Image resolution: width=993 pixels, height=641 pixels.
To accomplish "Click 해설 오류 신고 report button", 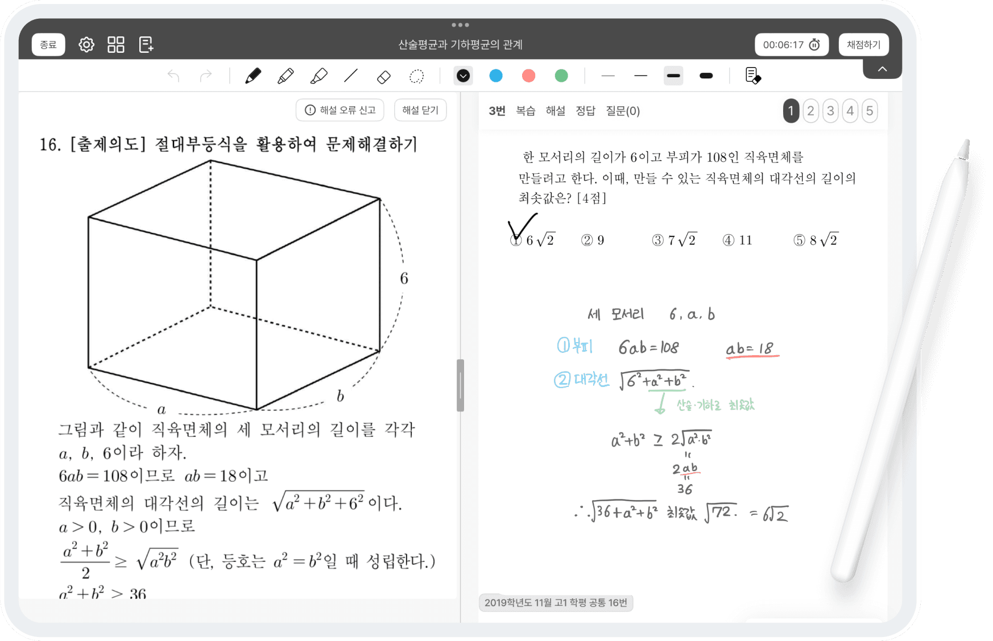I will pyautogui.click(x=340, y=110).
